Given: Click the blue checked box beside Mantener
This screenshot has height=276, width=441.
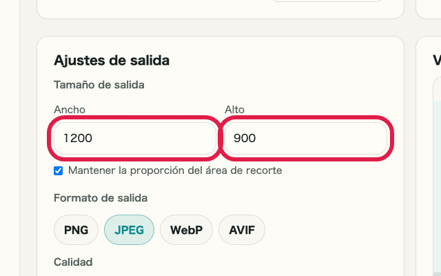Looking at the screenshot, I should pos(59,170).
